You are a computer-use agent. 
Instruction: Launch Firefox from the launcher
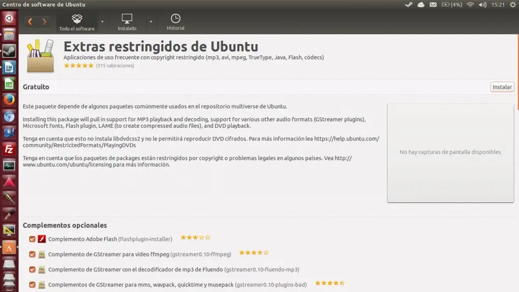click(9, 100)
